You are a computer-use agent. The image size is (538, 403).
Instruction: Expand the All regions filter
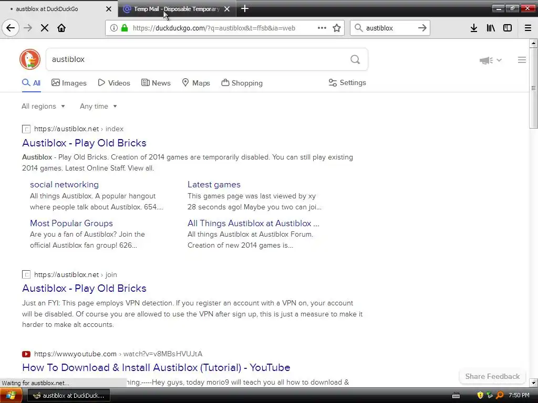(43, 106)
